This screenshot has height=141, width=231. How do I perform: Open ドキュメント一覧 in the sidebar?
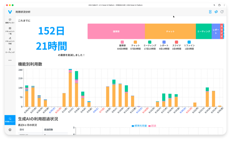[x=10, y=31]
